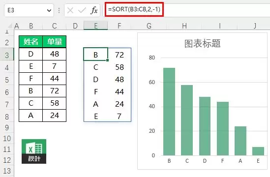Select sorted cell F4 with value 58
Viewport: 270px width, 177px height.
click(120, 67)
